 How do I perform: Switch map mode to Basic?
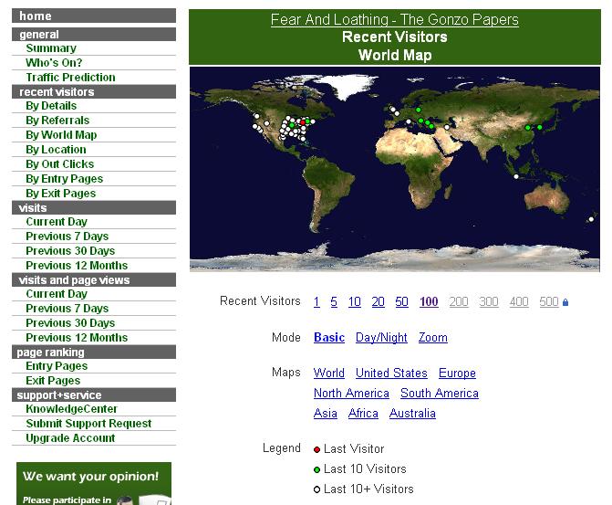[x=329, y=337]
